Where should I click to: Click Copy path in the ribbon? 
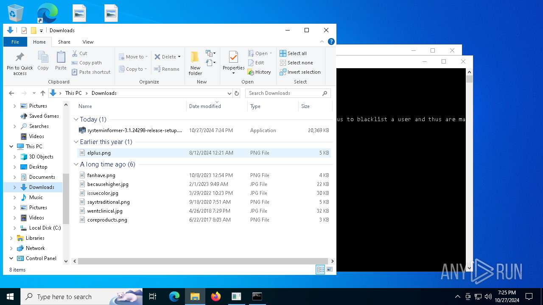point(87,63)
